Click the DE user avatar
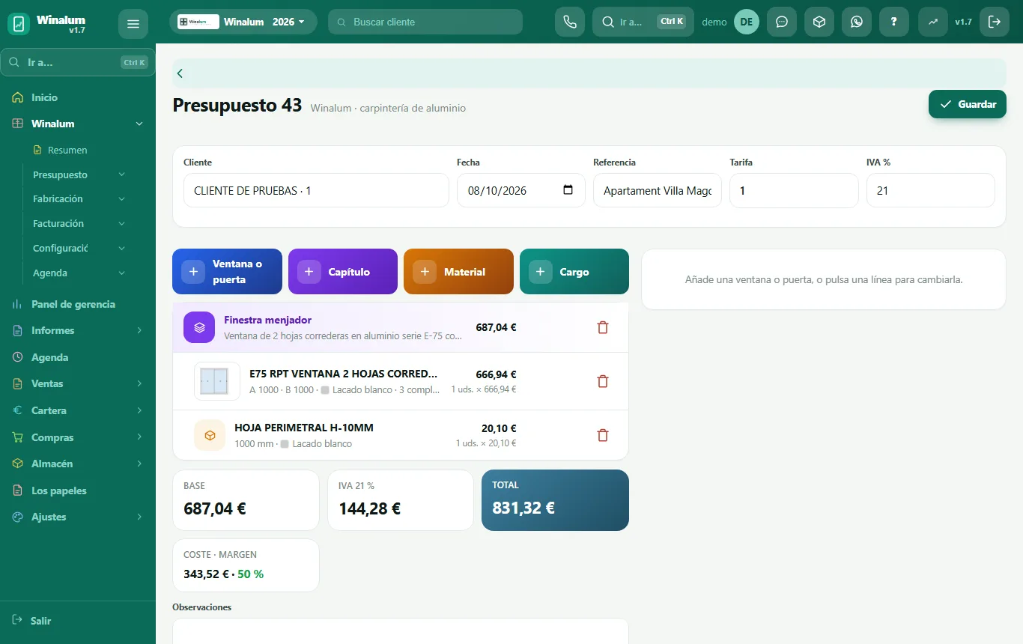This screenshot has width=1023, height=644. click(746, 22)
